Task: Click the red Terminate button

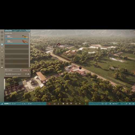Action: (x=26, y=70)
